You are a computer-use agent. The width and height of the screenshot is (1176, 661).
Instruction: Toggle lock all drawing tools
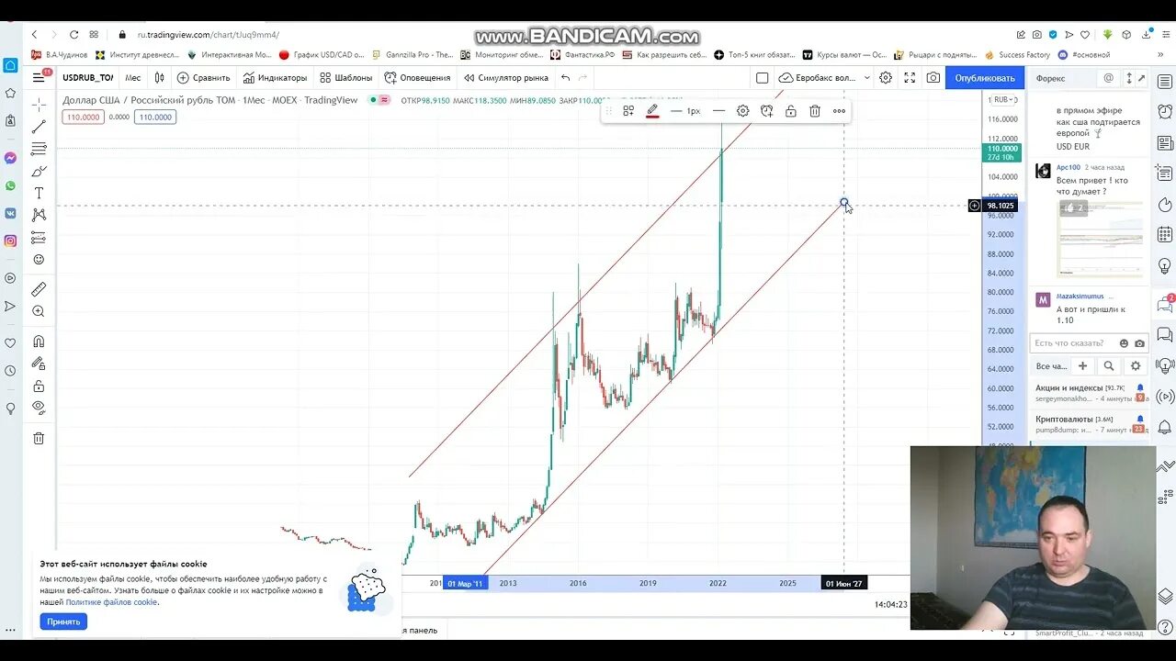[39, 386]
